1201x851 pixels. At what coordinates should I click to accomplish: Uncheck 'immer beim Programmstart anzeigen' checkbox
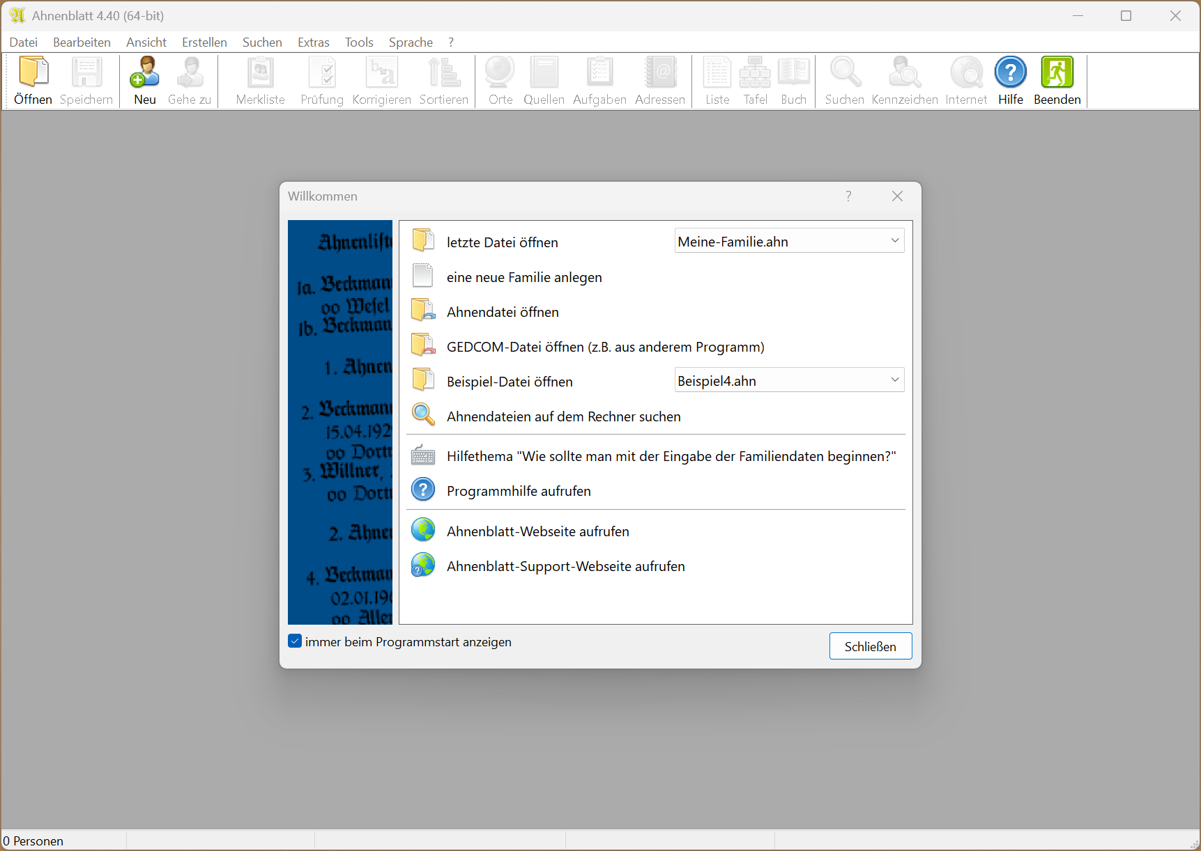[295, 641]
